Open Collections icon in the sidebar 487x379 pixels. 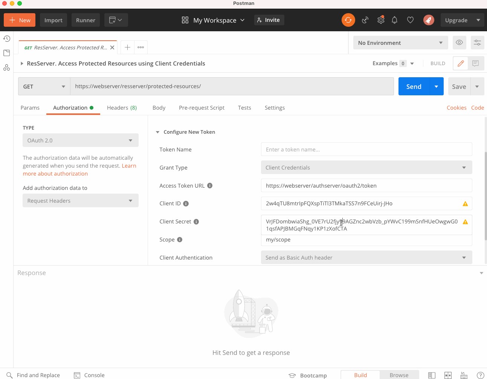click(7, 53)
